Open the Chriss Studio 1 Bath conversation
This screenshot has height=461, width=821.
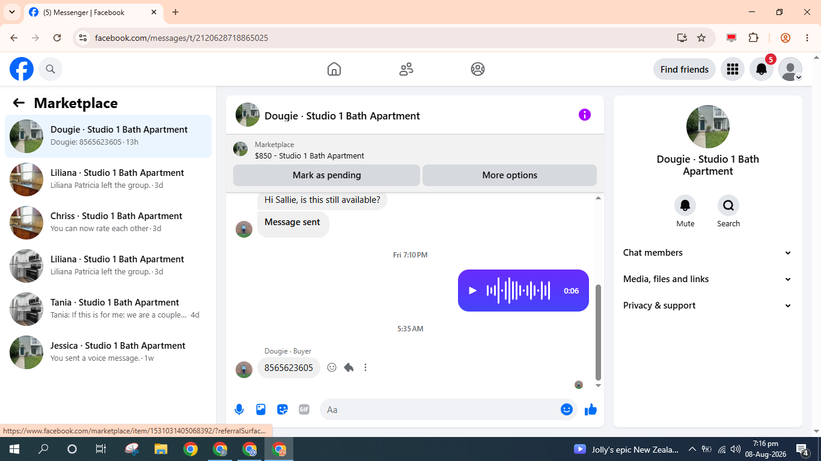(108, 223)
